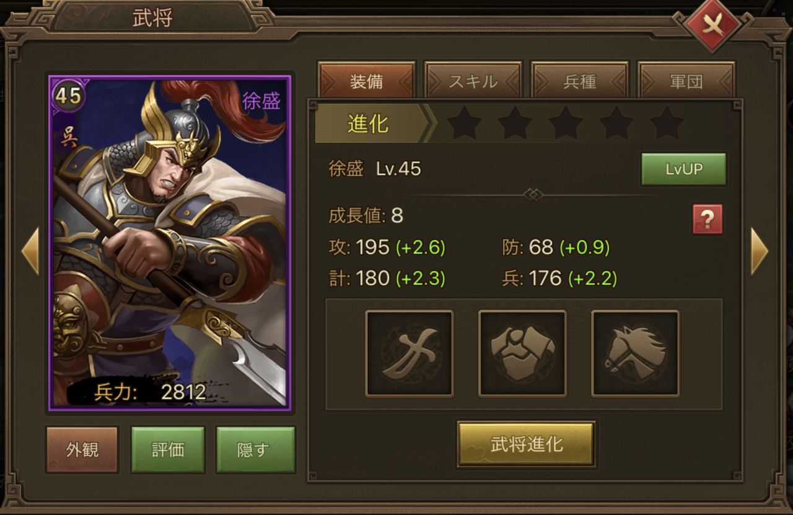This screenshot has height=515, width=793.
Task: Go to next general with right arrow
Action: [x=760, y=251]
